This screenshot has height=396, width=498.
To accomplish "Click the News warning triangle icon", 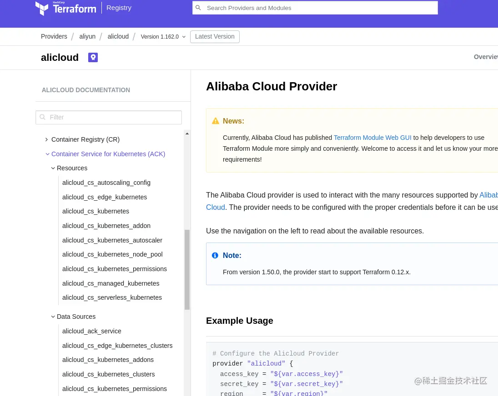I will click(216, 121).
